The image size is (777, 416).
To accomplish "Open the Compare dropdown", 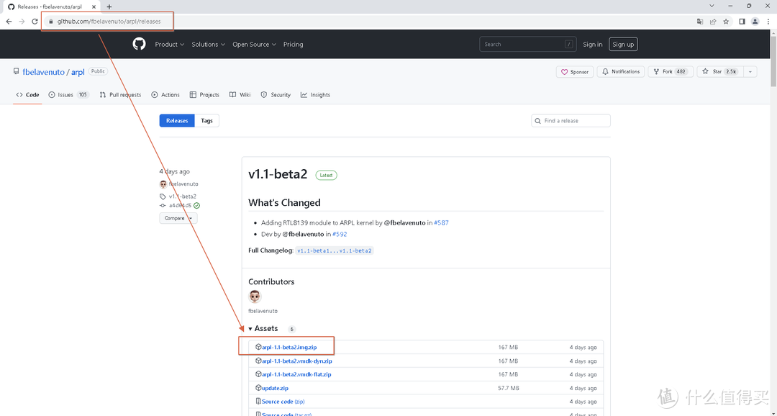I will (178, 218).
